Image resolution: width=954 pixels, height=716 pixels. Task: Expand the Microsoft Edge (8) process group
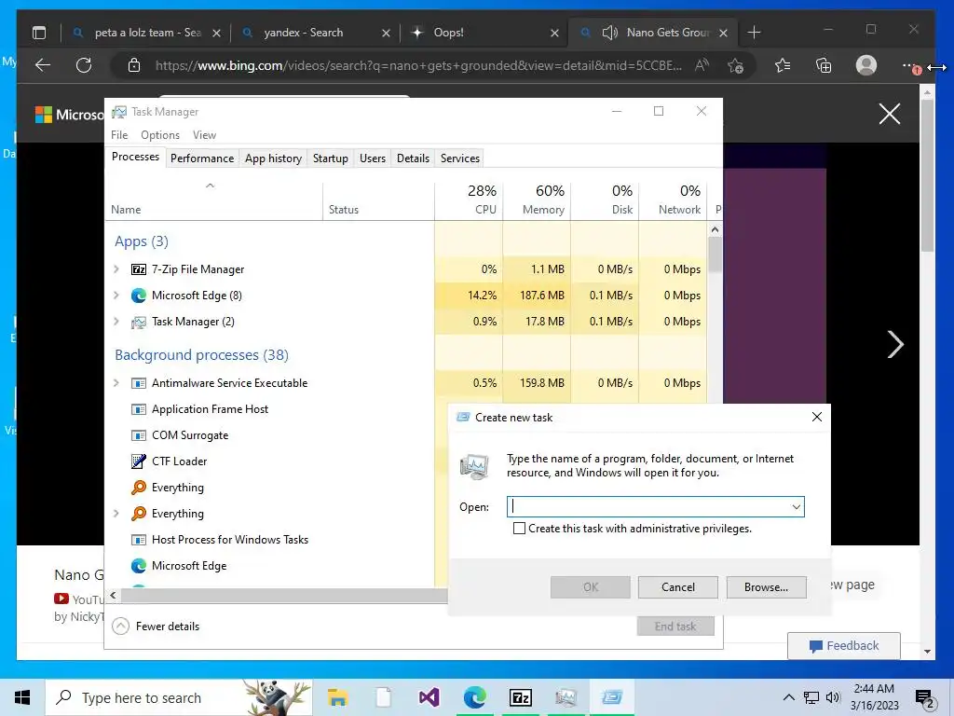point(116,296)
